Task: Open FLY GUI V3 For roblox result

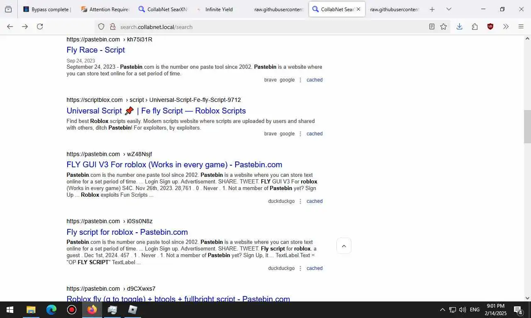Action: click(174, 164)
